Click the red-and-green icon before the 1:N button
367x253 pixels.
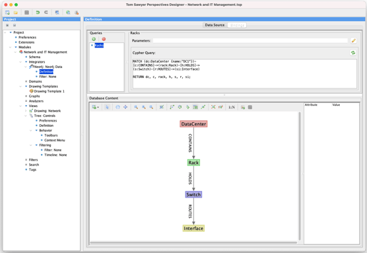coord(220,107)
